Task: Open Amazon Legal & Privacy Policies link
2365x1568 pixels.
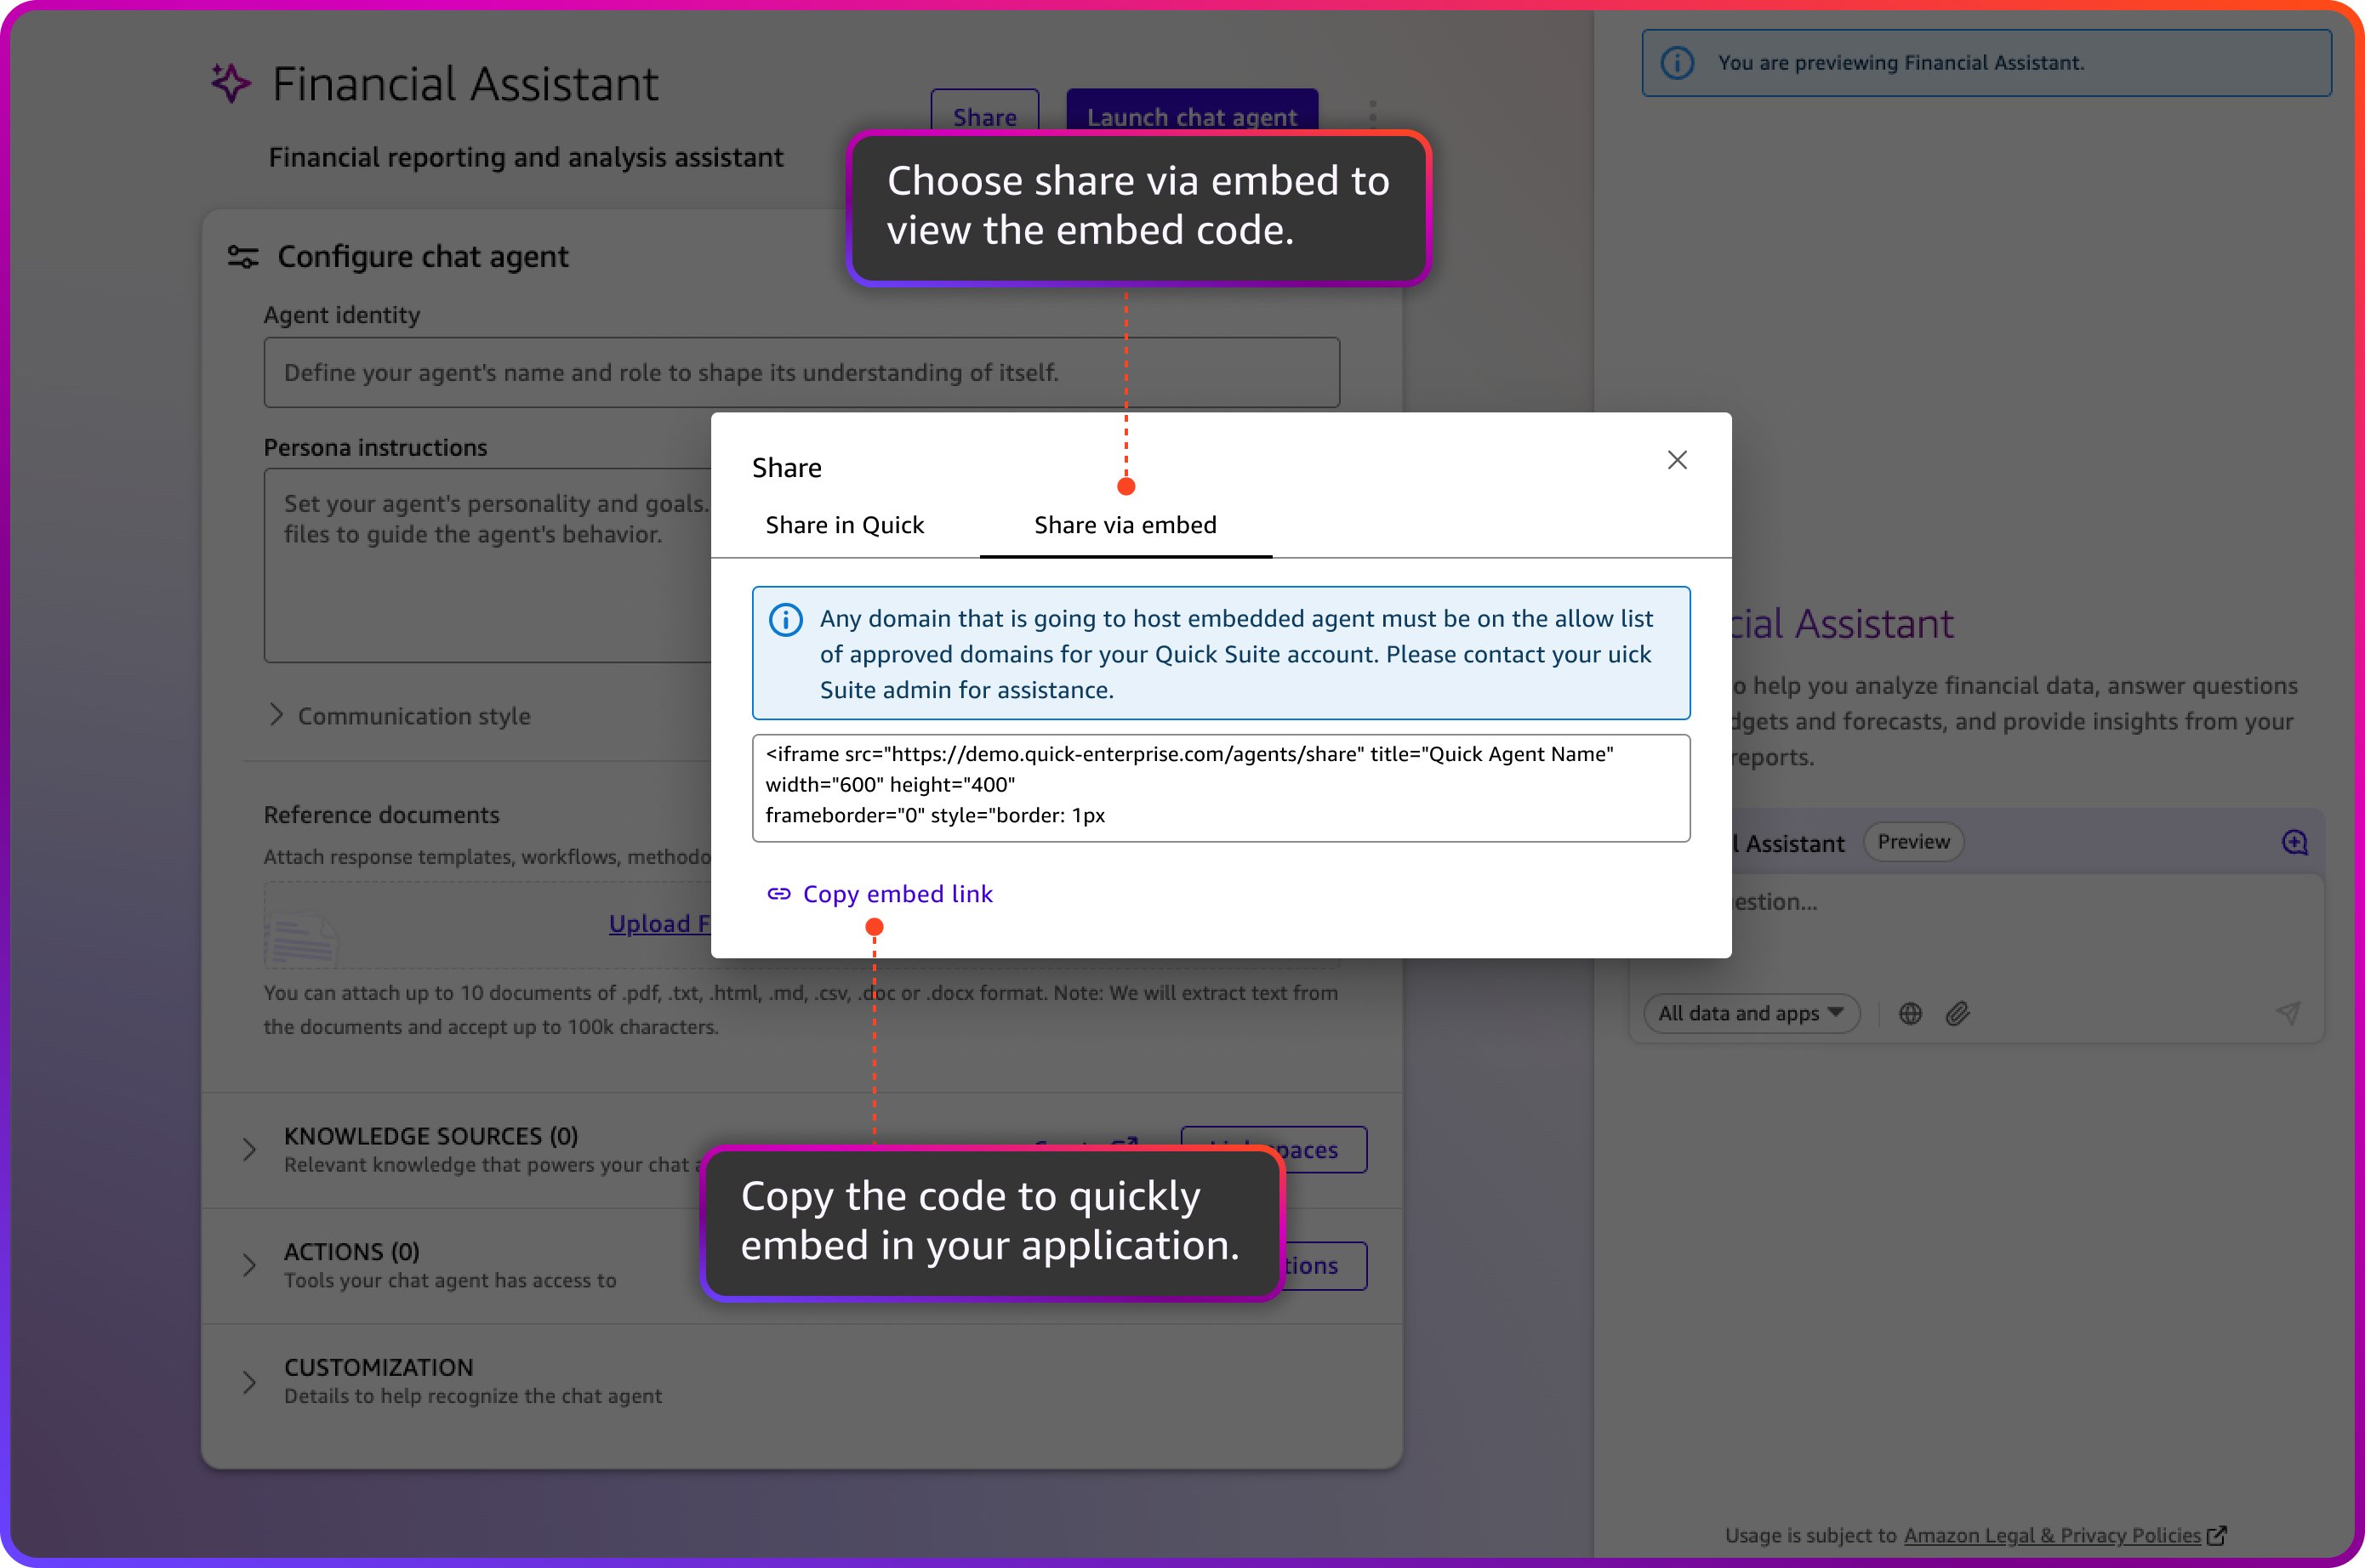Action: pyautogui.click(x=2051, y=1535)
